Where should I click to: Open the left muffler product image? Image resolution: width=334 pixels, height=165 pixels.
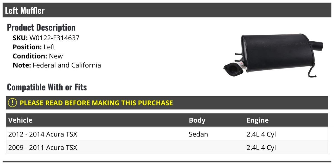pos(274,56)
